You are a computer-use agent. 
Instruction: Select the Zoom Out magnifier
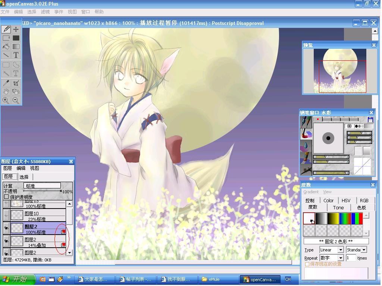click(x=16, y=100)
